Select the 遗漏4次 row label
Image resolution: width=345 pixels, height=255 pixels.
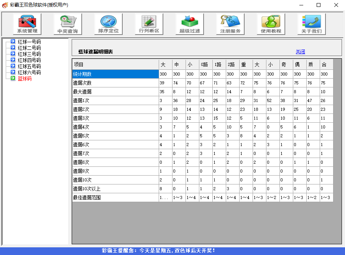(x=115, y=127)
